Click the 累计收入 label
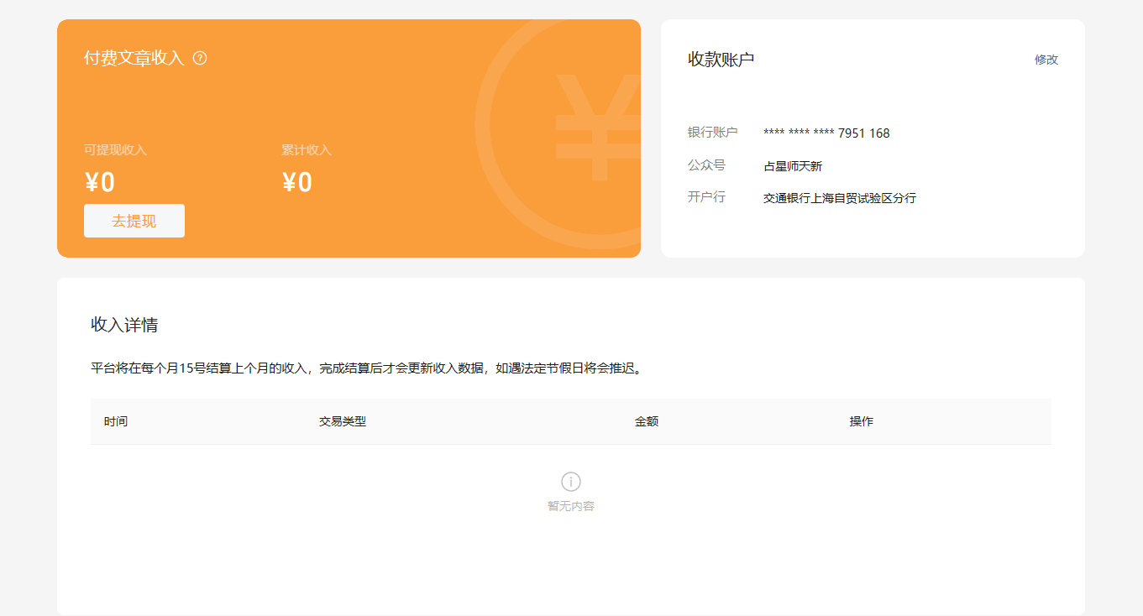Screen dimensions: 1143x616 pyautogui.click(x=307, y=150)
